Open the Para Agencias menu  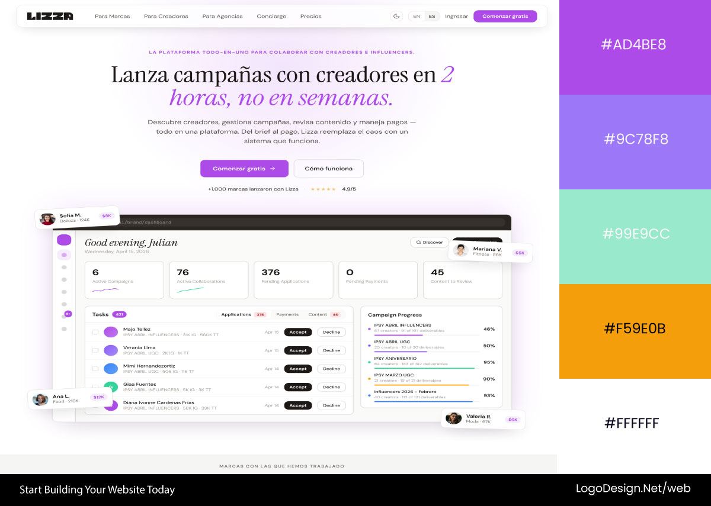(x=222, y=16)
